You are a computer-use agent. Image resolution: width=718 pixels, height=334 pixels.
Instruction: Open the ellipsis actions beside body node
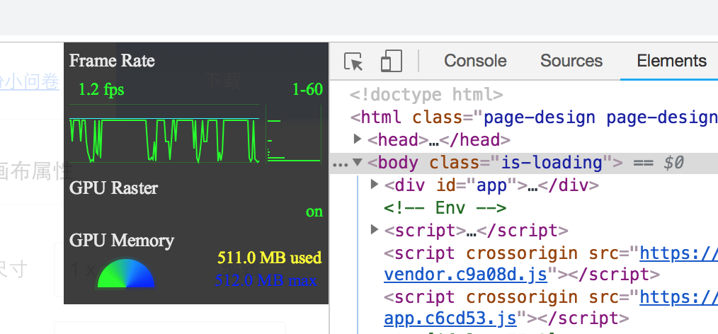click(339, 163)
